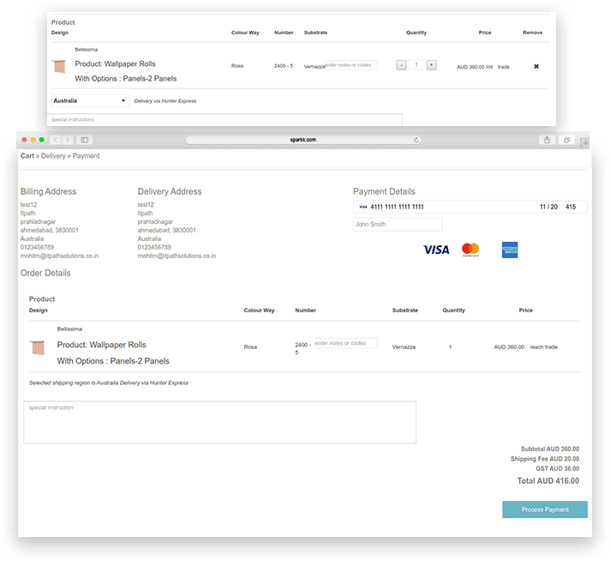Open the Australia shipping region dropdown
Image resolution: width=610 pixels, height=561 pixels.
pyautogui.click(x=90, y=100)
